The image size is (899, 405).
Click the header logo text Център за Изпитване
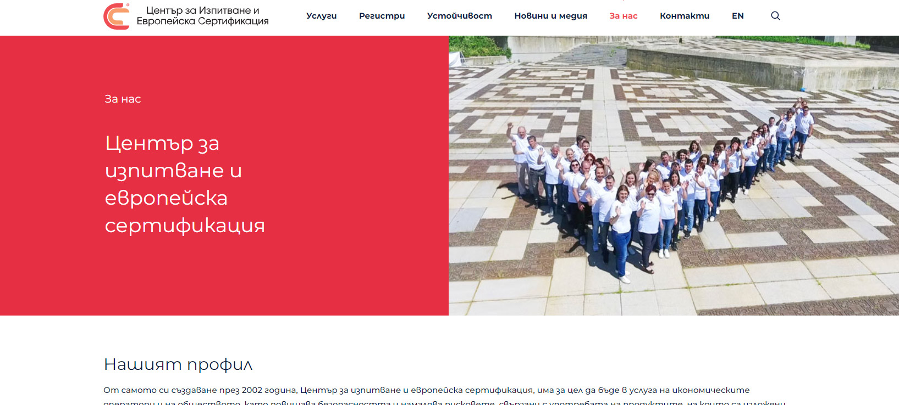[202, 10]
